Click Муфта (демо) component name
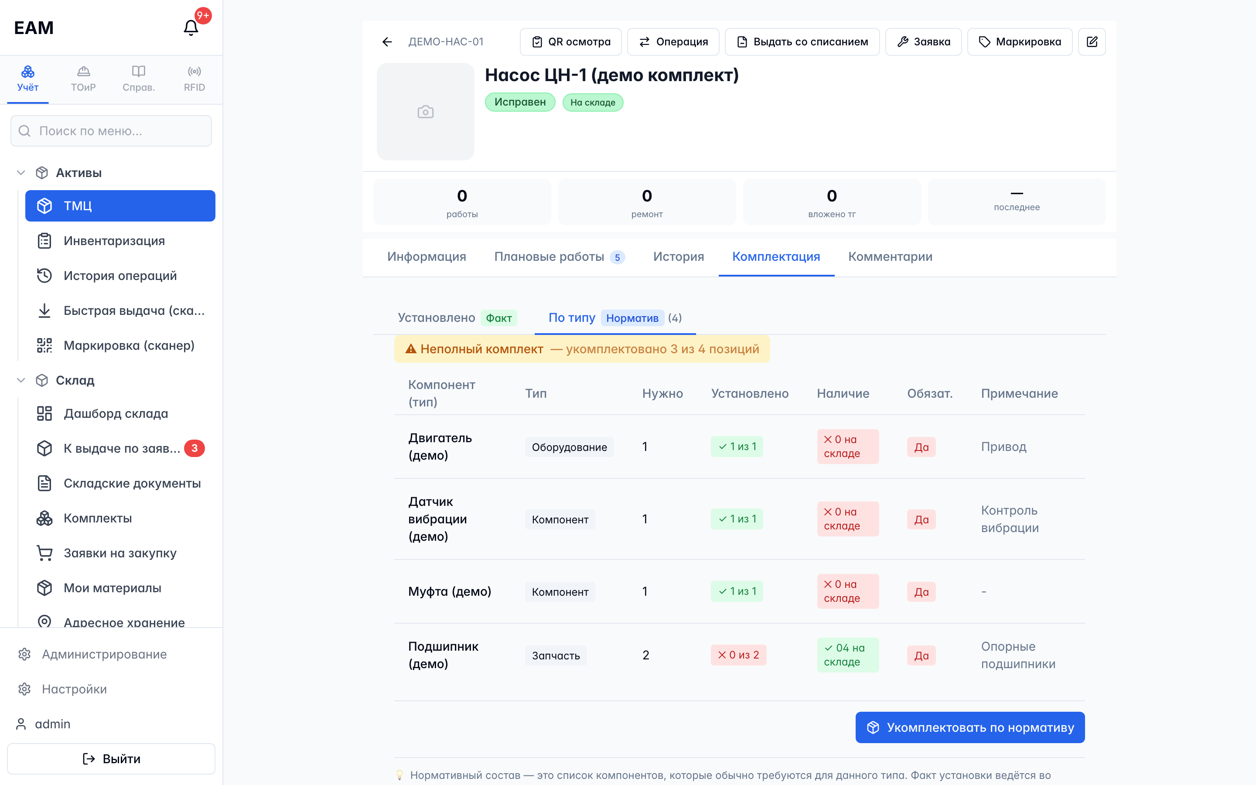Image resolution: width=1256 pixels, height=785 pixels. (x=450, y=591)
